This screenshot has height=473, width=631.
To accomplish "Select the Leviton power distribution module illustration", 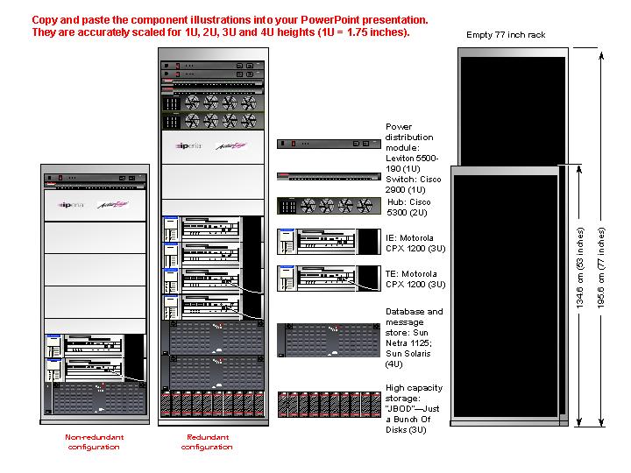I will (329, 144).
